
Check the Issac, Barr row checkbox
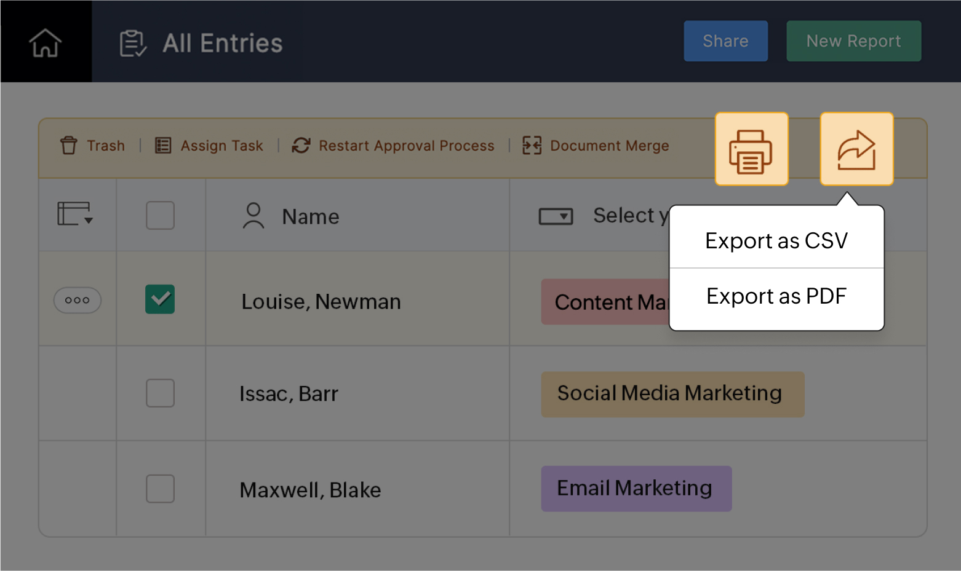click(160, 393)
